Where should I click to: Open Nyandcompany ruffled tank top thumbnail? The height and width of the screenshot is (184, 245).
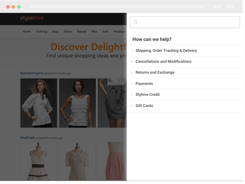pos(77,103)
